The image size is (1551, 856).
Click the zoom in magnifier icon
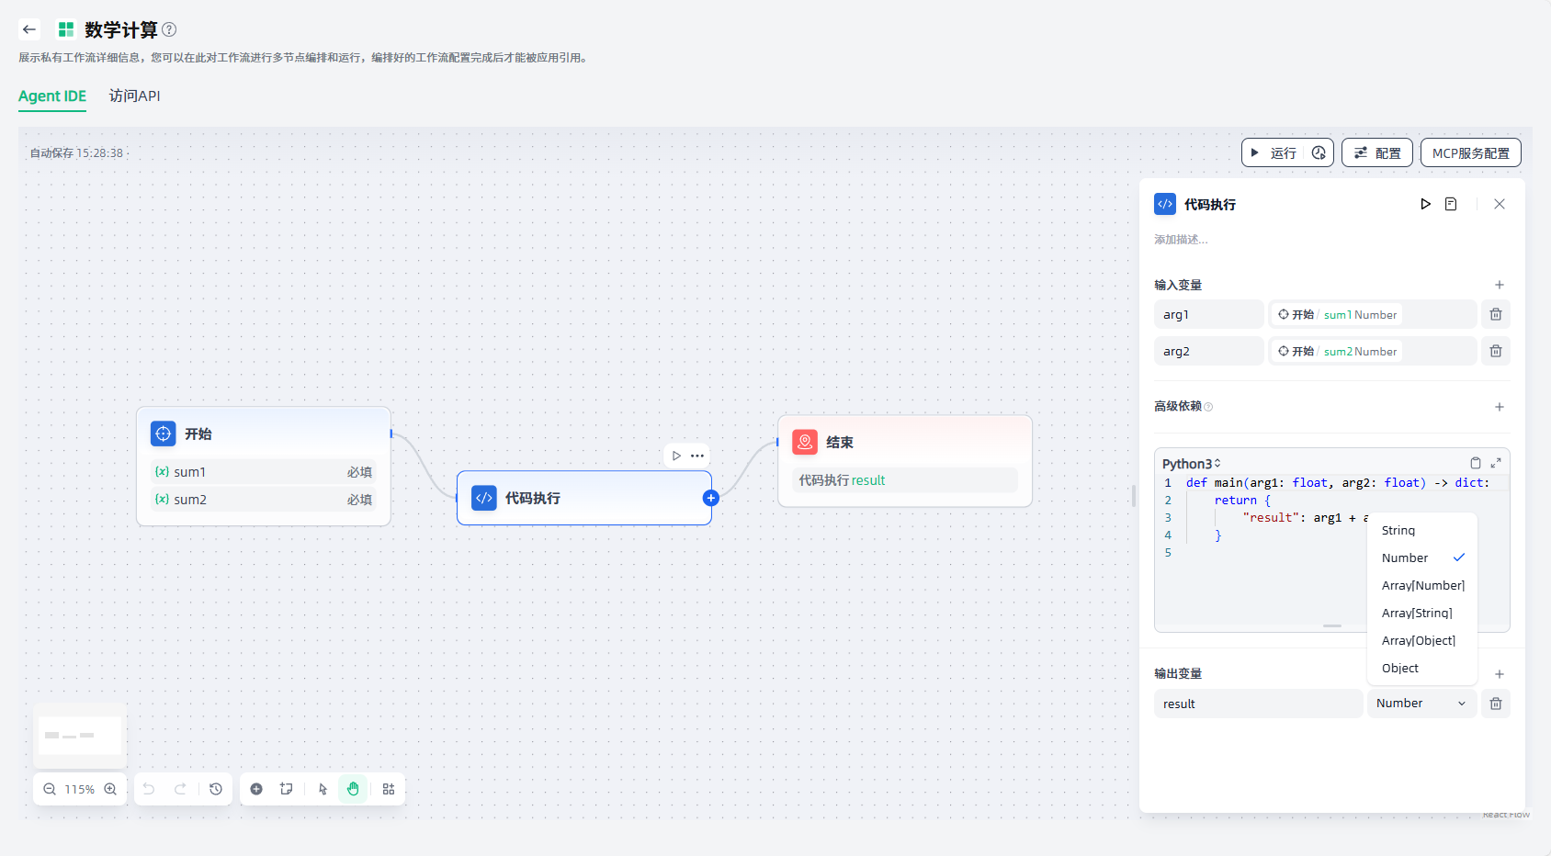click(110, 789)
